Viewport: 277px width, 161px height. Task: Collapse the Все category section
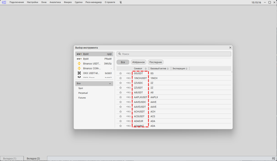(x=110, y=84)
